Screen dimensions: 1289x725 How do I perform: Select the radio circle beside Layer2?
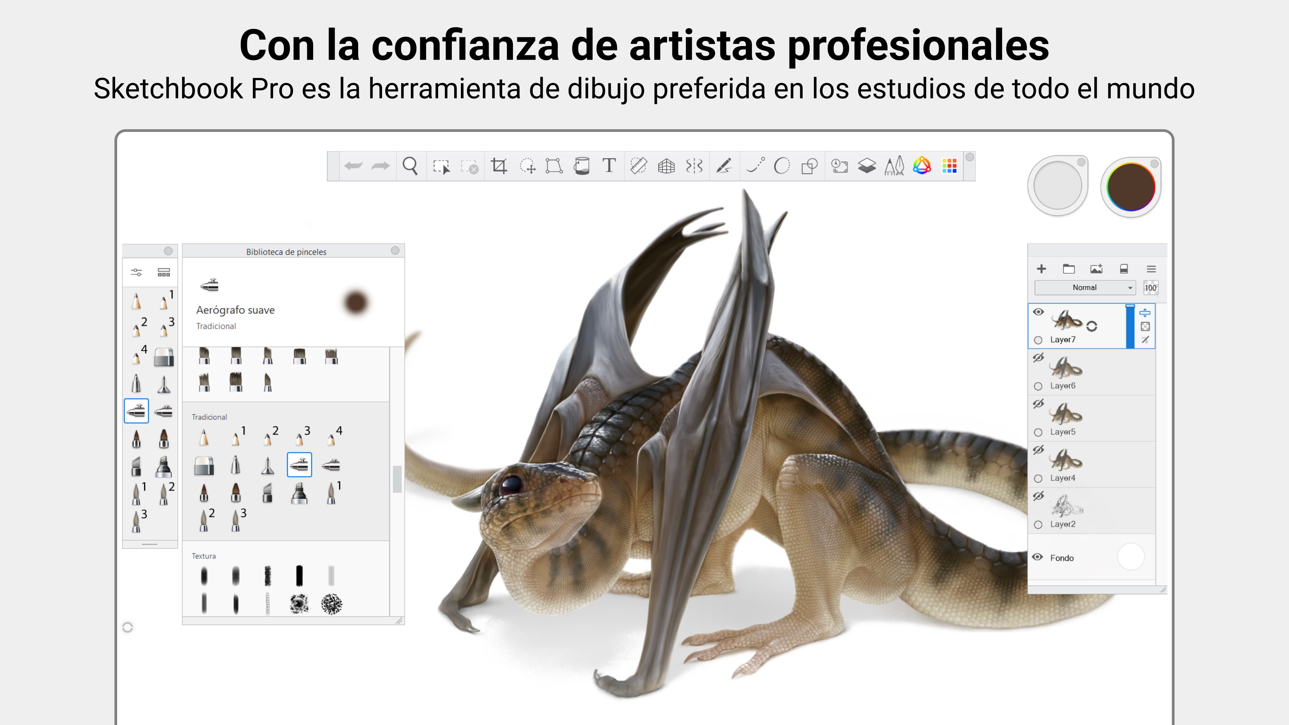tap(1038, 524)
